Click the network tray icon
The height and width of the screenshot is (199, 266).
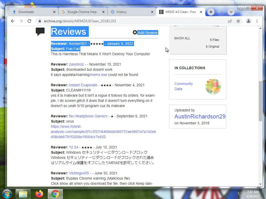[240, 194]
